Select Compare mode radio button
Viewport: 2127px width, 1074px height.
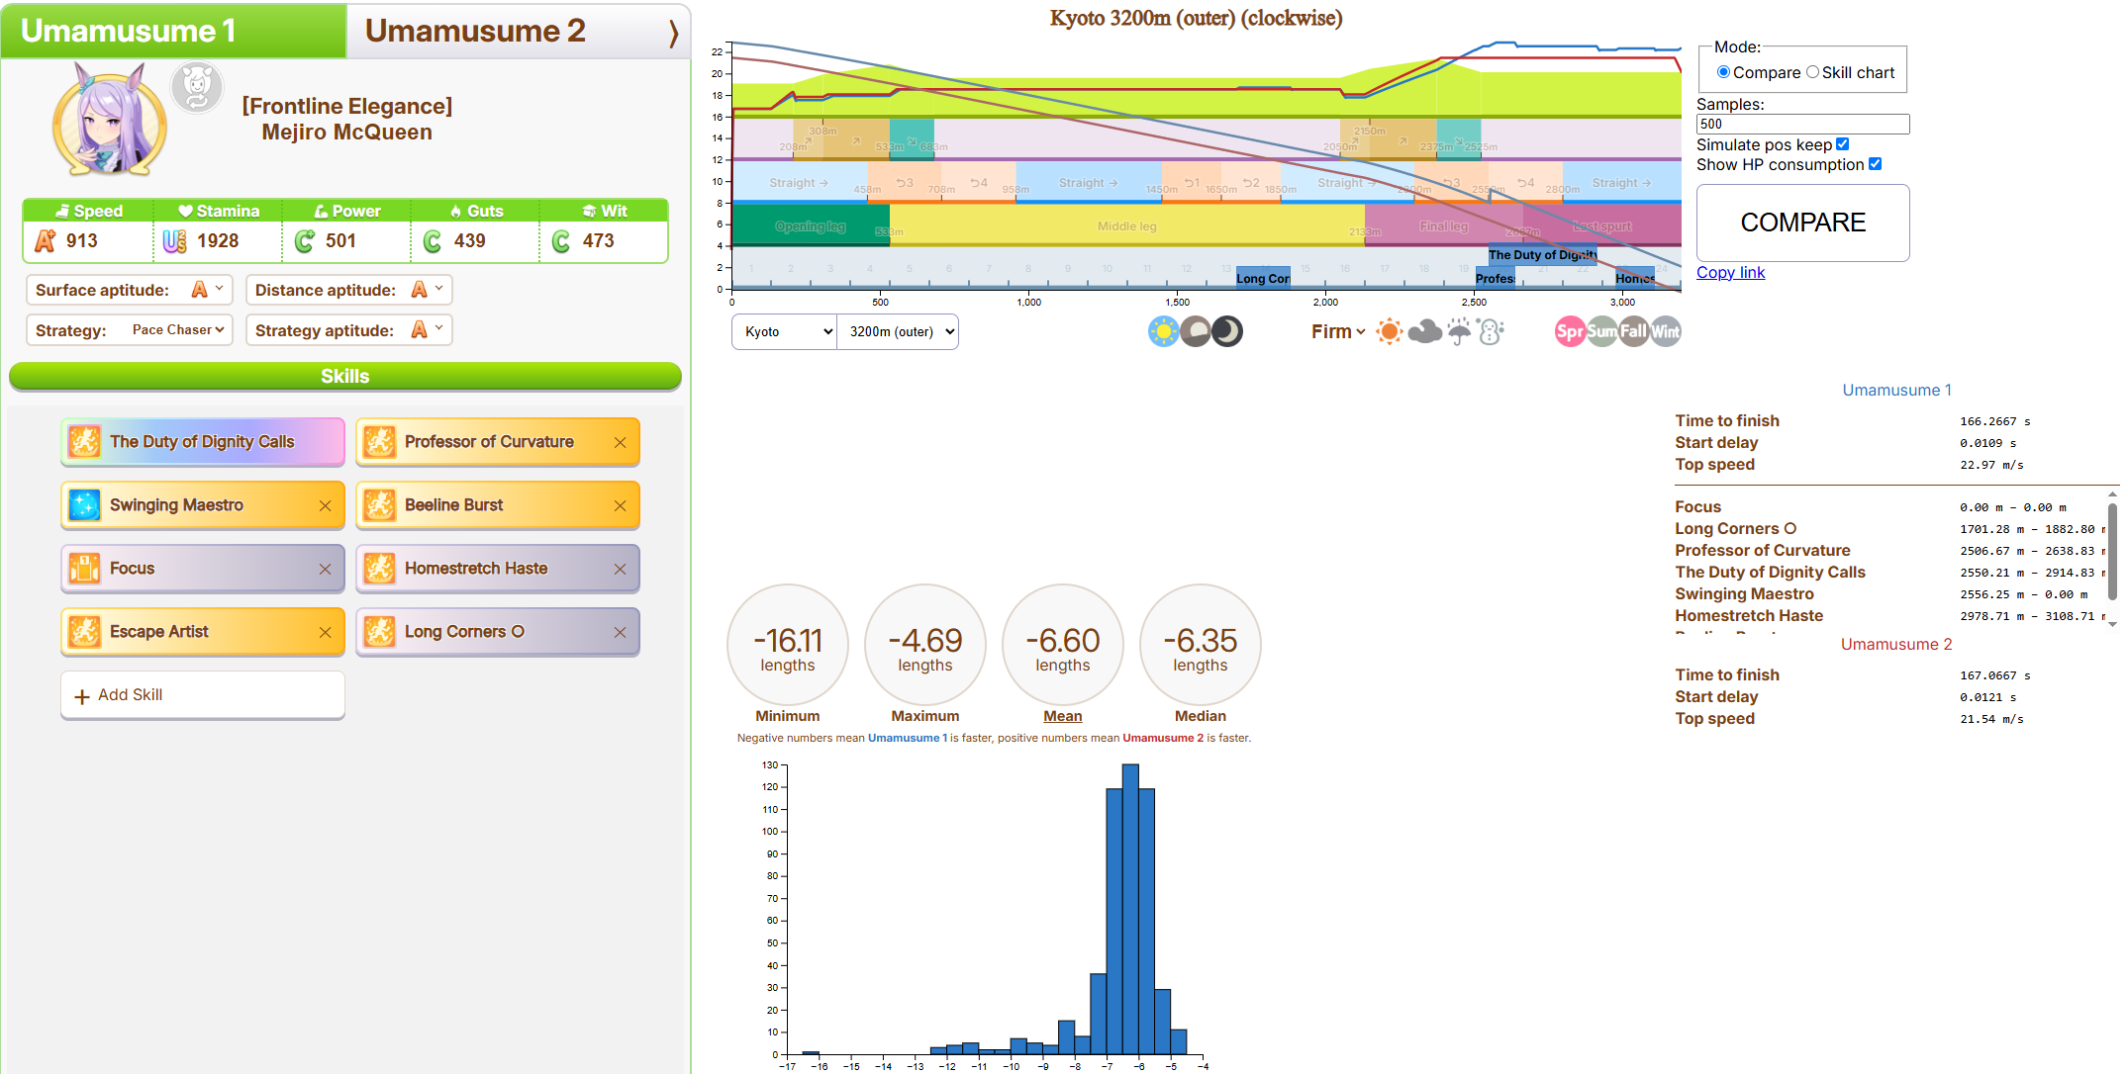[x=1723, y=72]
